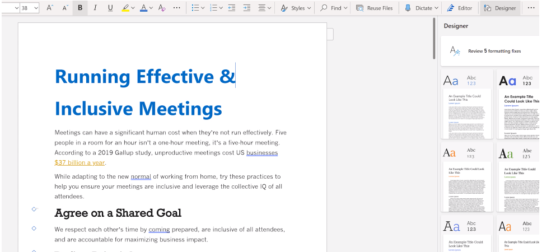Open the Styles gallery menu
Viewport: 542px width, 252px height.
pos(296,8)
